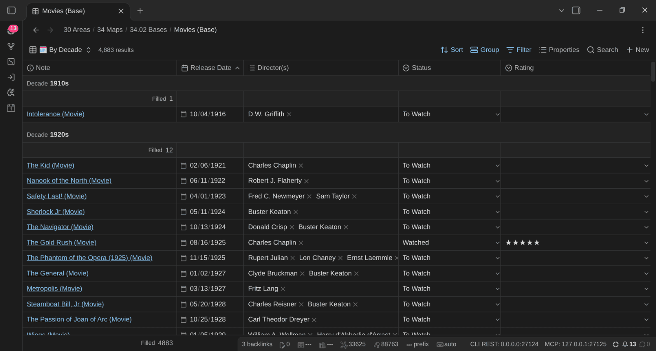Screen dimensions: 656x351
Task: Open a new tab with the plus icon
Action: click(140, 11)
